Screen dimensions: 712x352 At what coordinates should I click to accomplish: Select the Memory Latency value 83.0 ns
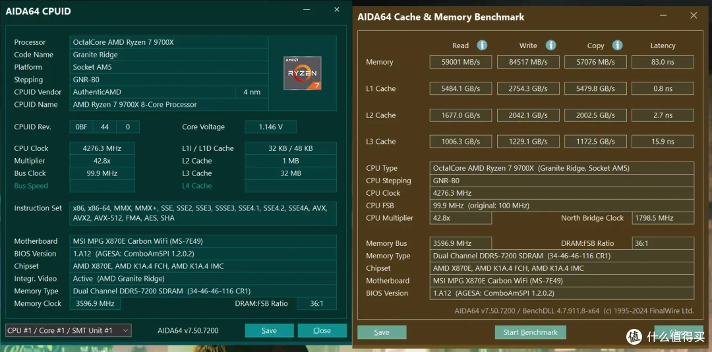[x=663, y=62]
